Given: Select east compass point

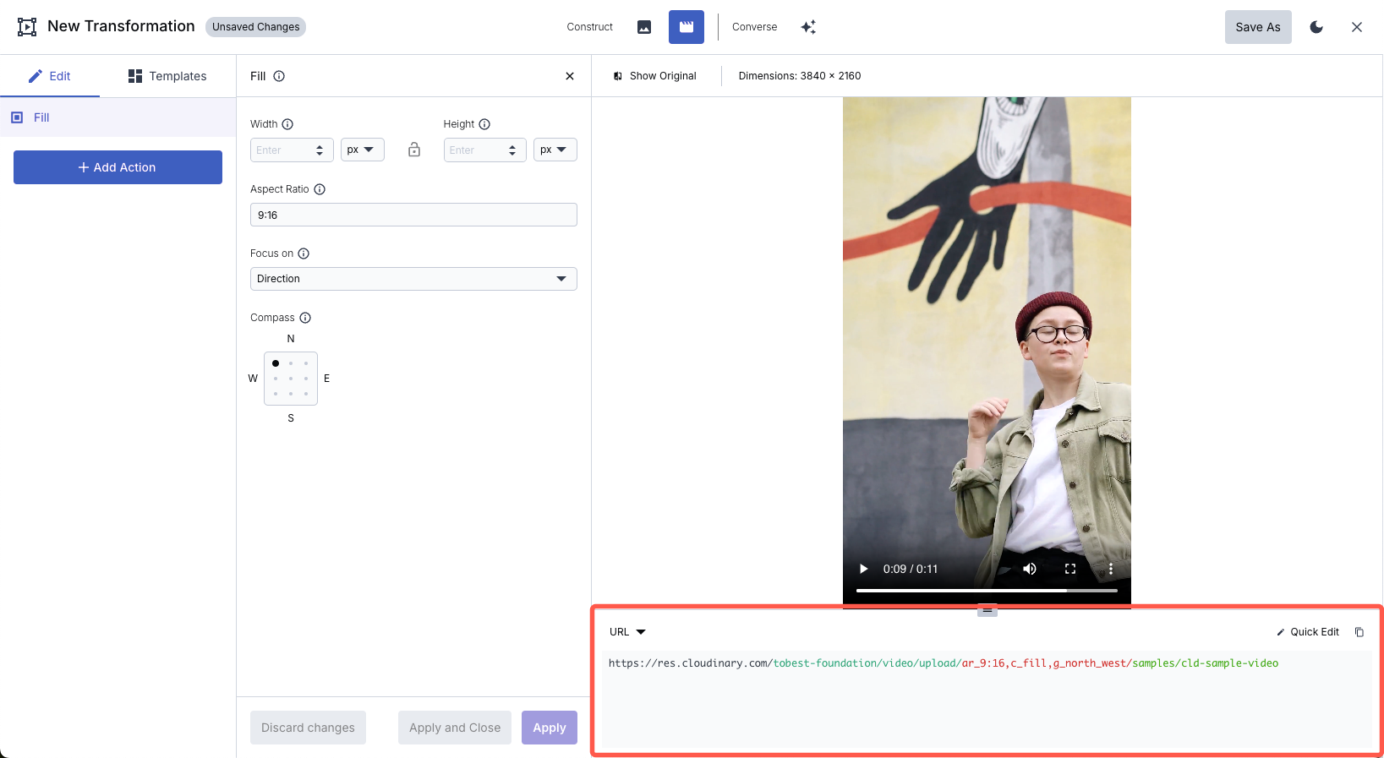Looking at the screenshot, I should click(306, 379).
